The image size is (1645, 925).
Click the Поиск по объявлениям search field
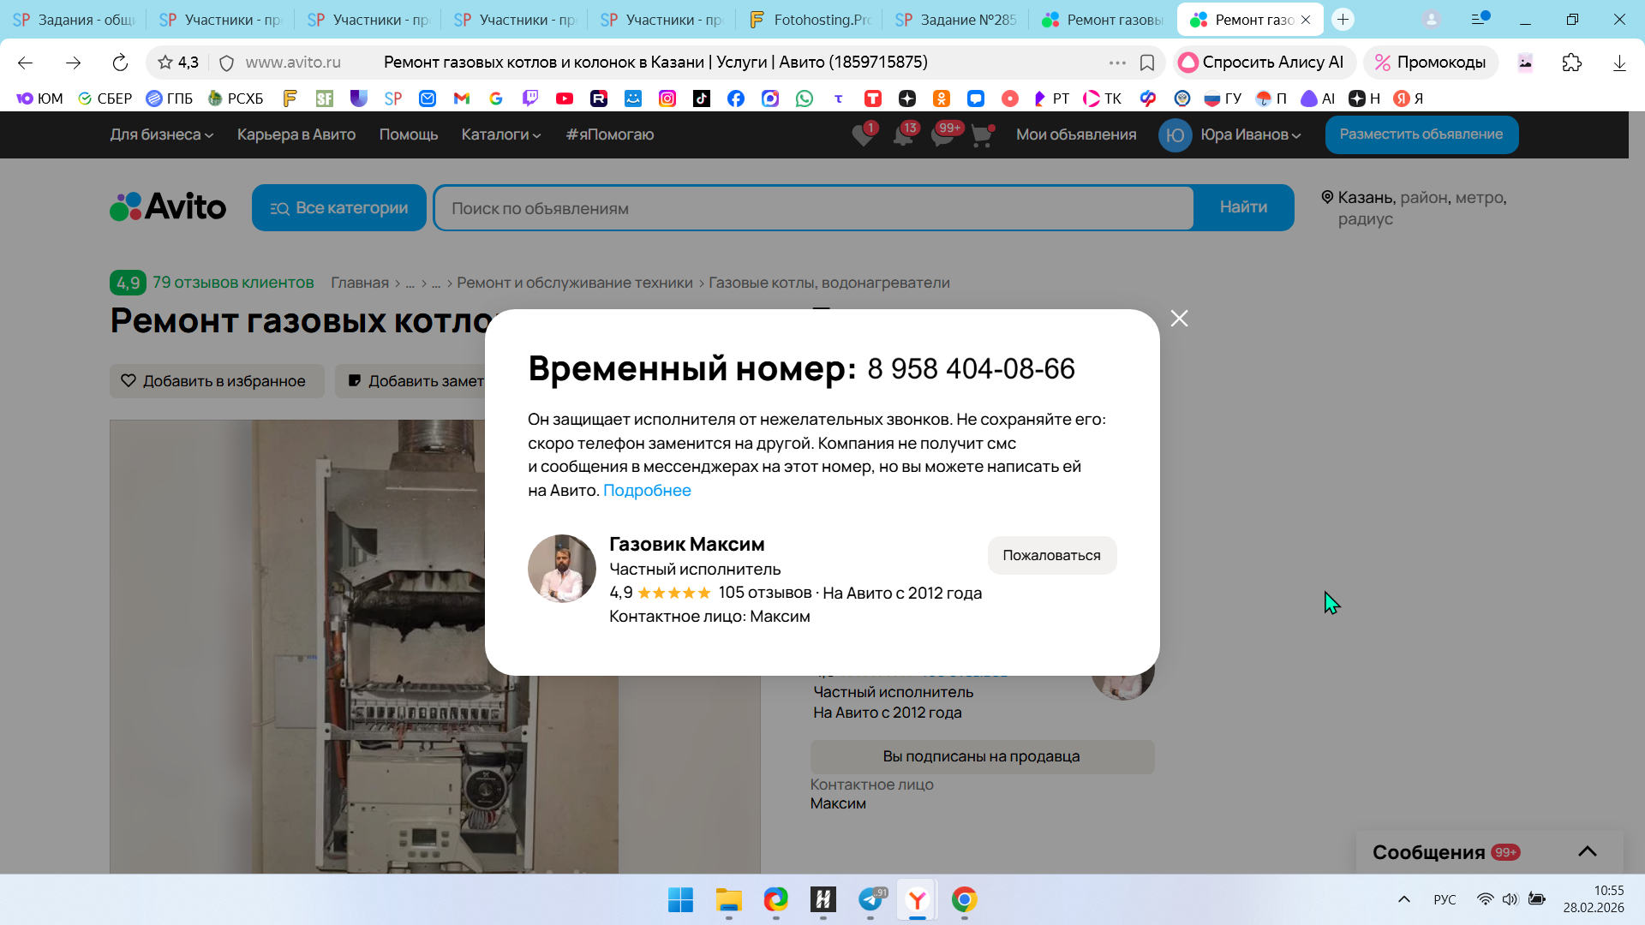pyautogui.click(x=812, y=208)
